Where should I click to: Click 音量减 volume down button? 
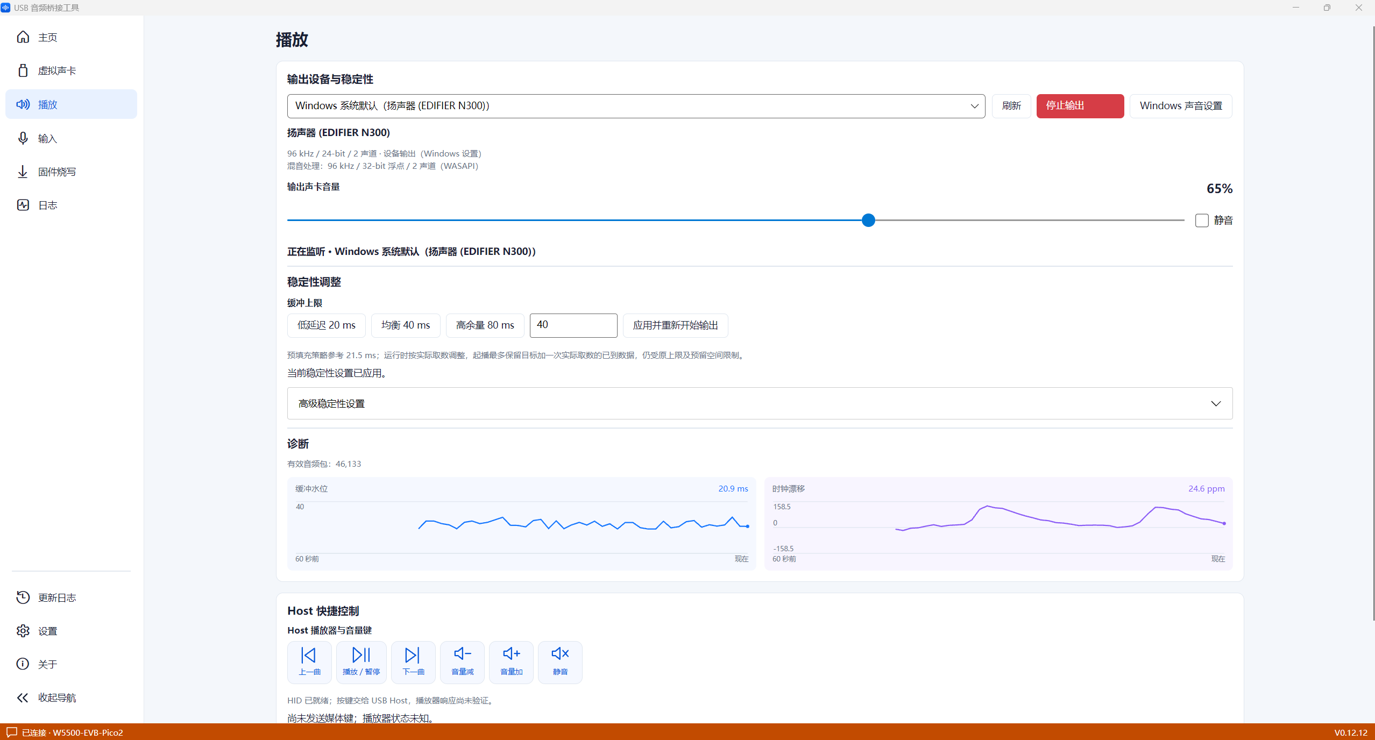tap(462, 662)
